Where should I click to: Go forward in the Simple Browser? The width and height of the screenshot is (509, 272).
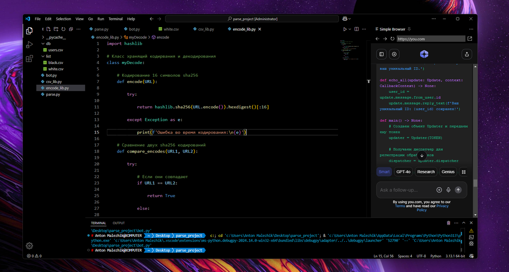pos(385,39)
